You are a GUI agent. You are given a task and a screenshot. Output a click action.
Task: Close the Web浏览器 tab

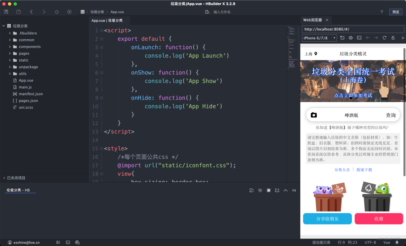tap(327, 20)
